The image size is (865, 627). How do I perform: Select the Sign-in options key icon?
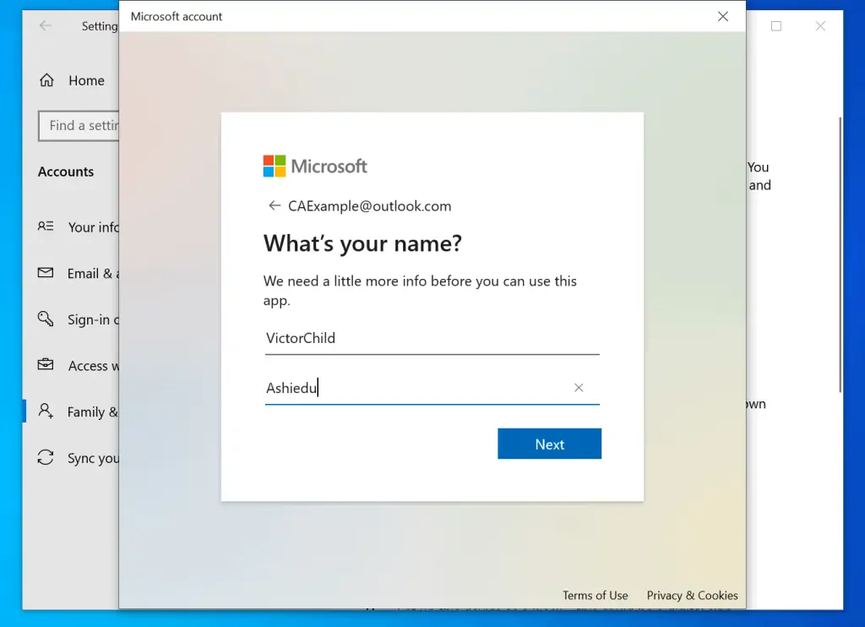[x=46, y=319]
